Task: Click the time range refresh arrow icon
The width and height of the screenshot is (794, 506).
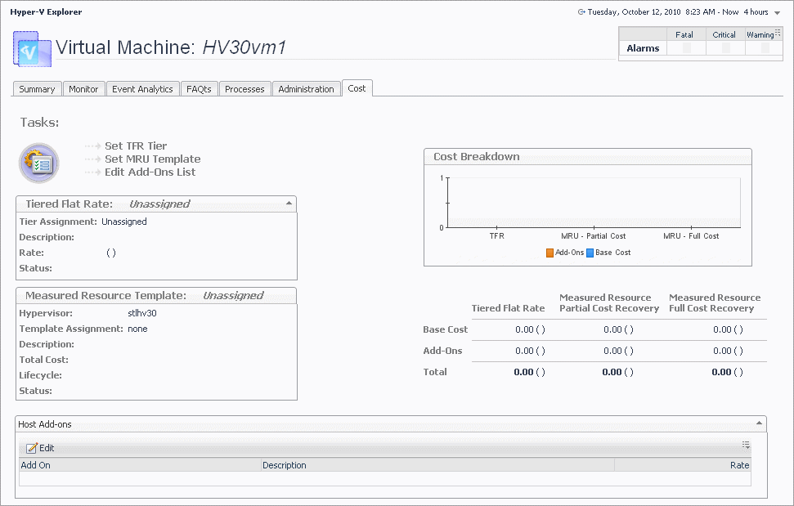Action: (x=581, y=12)
